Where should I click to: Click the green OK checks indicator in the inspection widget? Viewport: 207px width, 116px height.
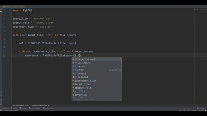point(201,10)
